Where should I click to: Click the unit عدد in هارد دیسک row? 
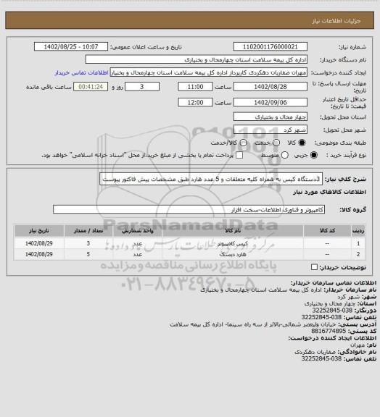(x=138, y=255)
